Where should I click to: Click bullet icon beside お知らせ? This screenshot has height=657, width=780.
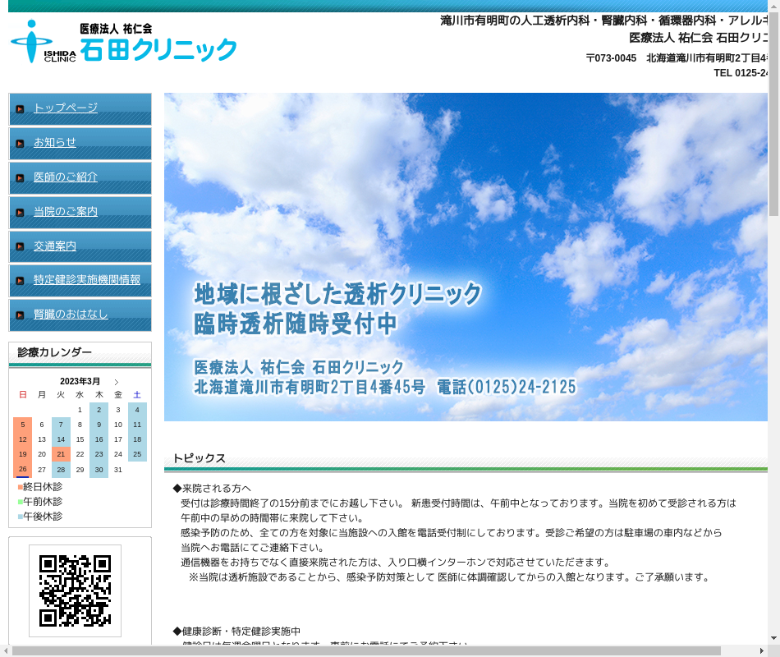coord(20,144)
